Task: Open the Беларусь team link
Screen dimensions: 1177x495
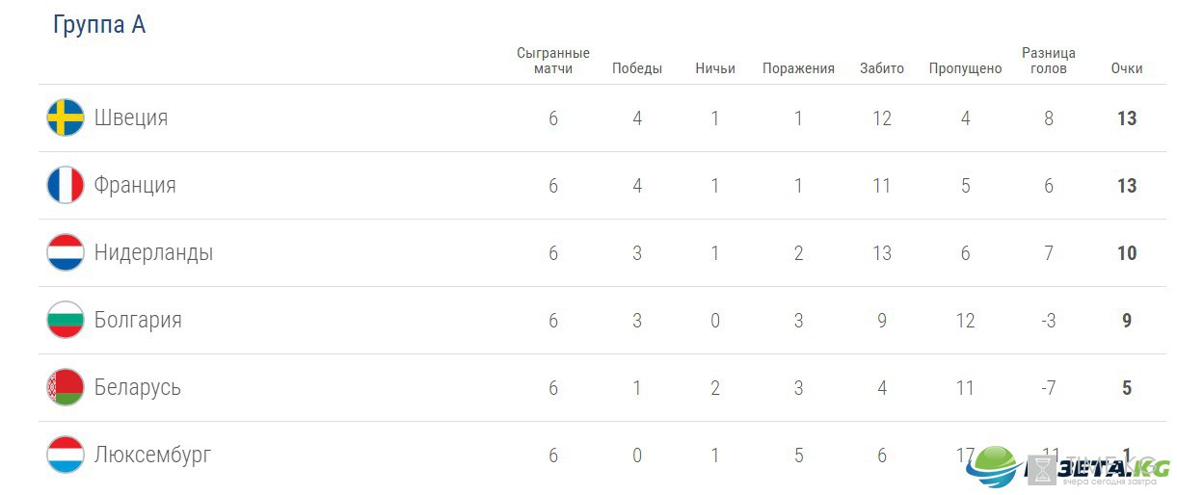Action: [x=138, y=387]
